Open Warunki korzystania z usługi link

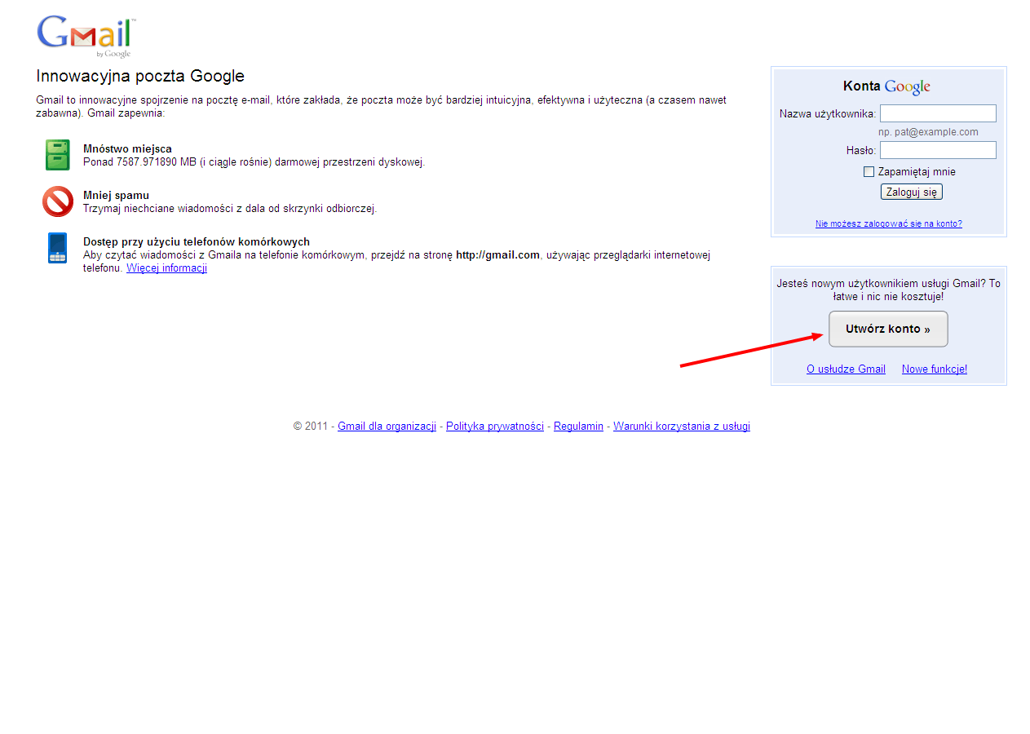(682, 427)
